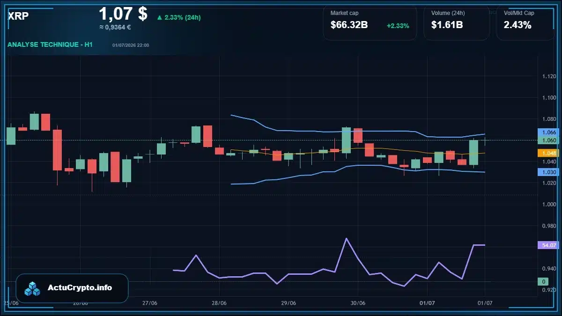Click the 1.000 price axis label
Viewport: 562px width, 316px height.
[x=549, y=205]
